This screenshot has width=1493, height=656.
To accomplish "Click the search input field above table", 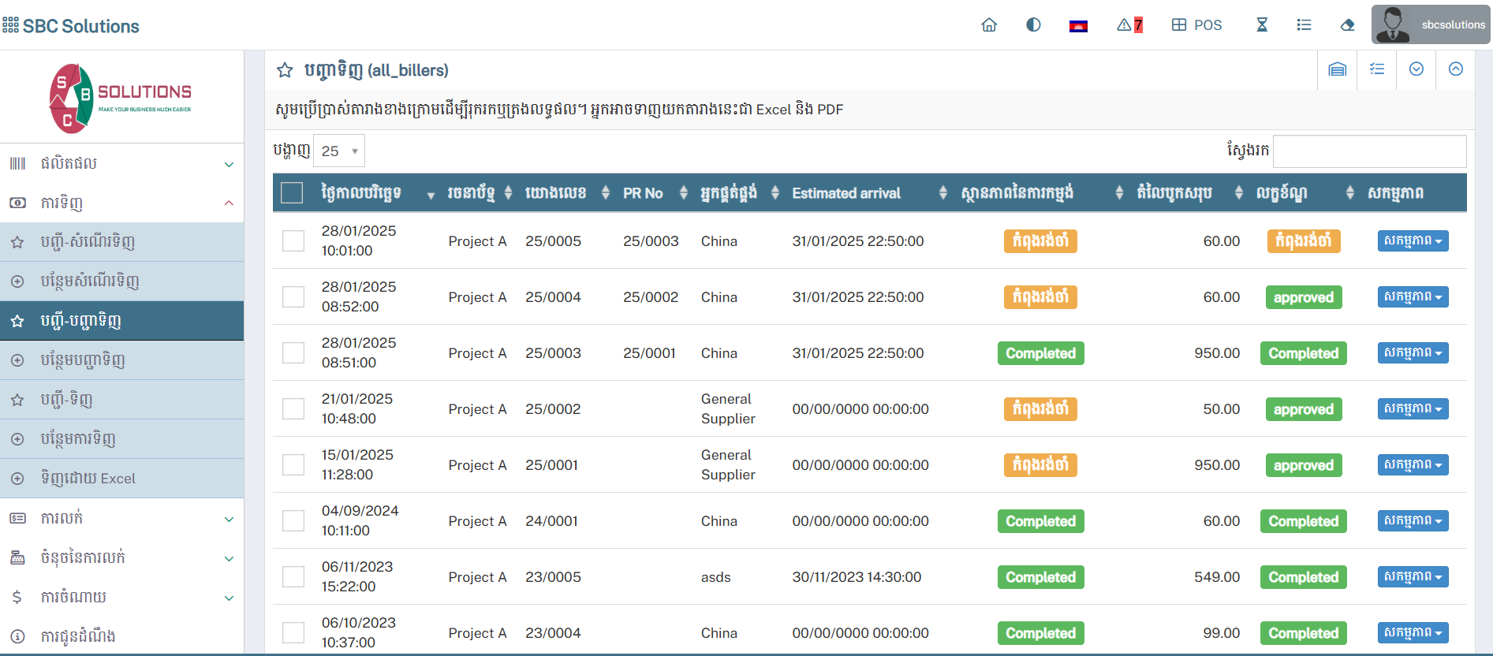I will point(1369,151).
